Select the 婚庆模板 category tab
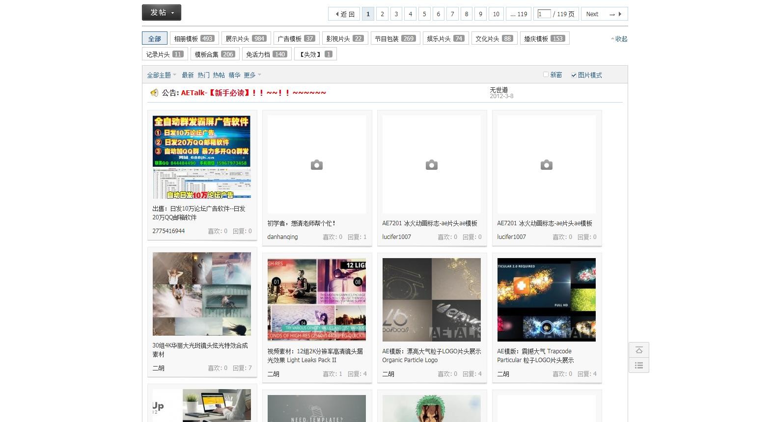The height and width of the screenshot is (422, 774). point(544,39)
